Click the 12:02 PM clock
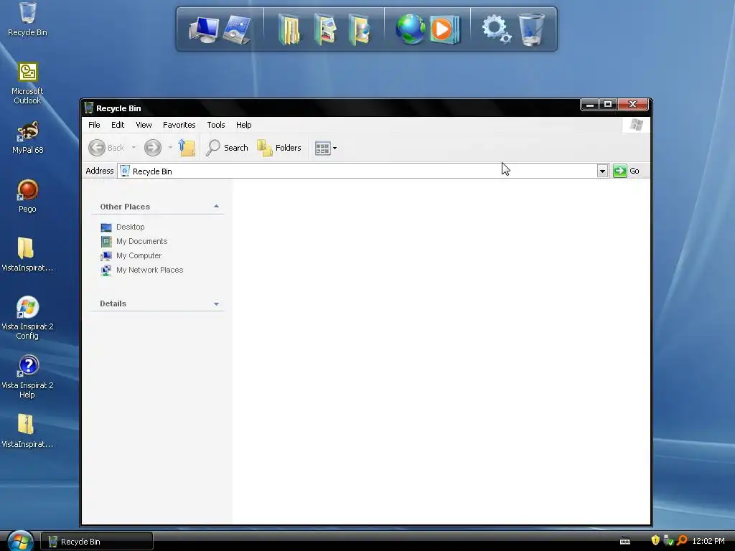Image resolution: width=735 pixels, height=551 pixels. 708,541
